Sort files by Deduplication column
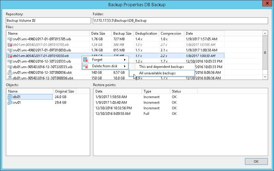Image resolution: width=274 pixels, height=171 pixels. click(146, 33)
